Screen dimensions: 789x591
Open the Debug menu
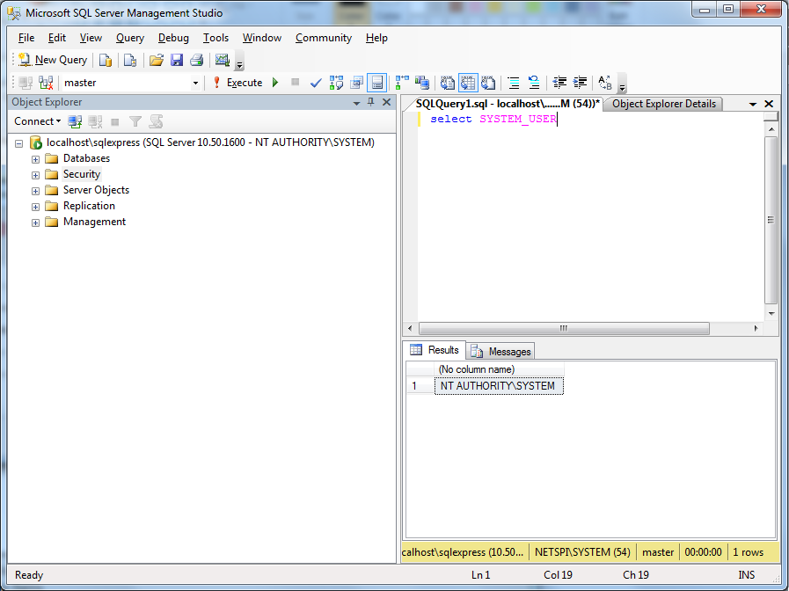[x=173, y=38]
